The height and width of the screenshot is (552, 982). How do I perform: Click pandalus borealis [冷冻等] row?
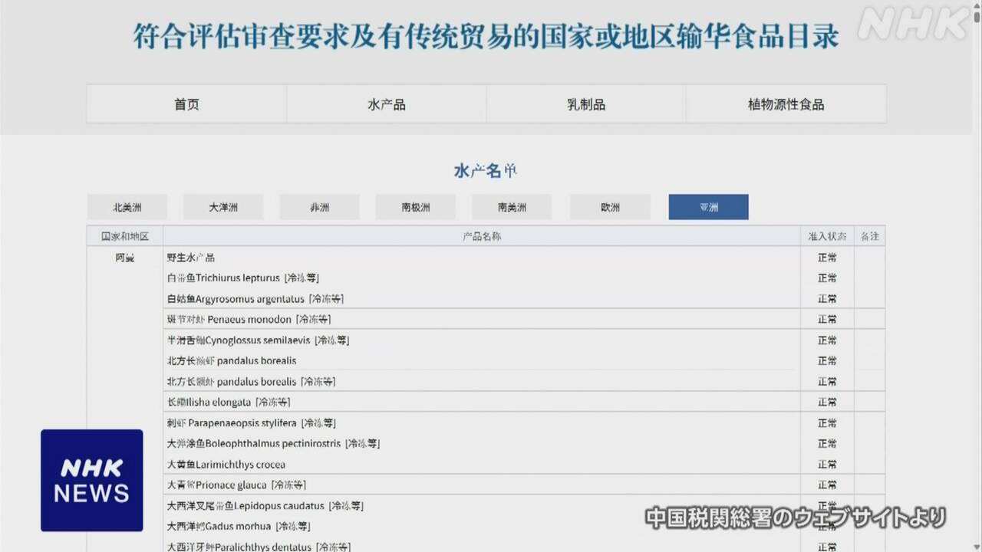click(x=482, y=381)
